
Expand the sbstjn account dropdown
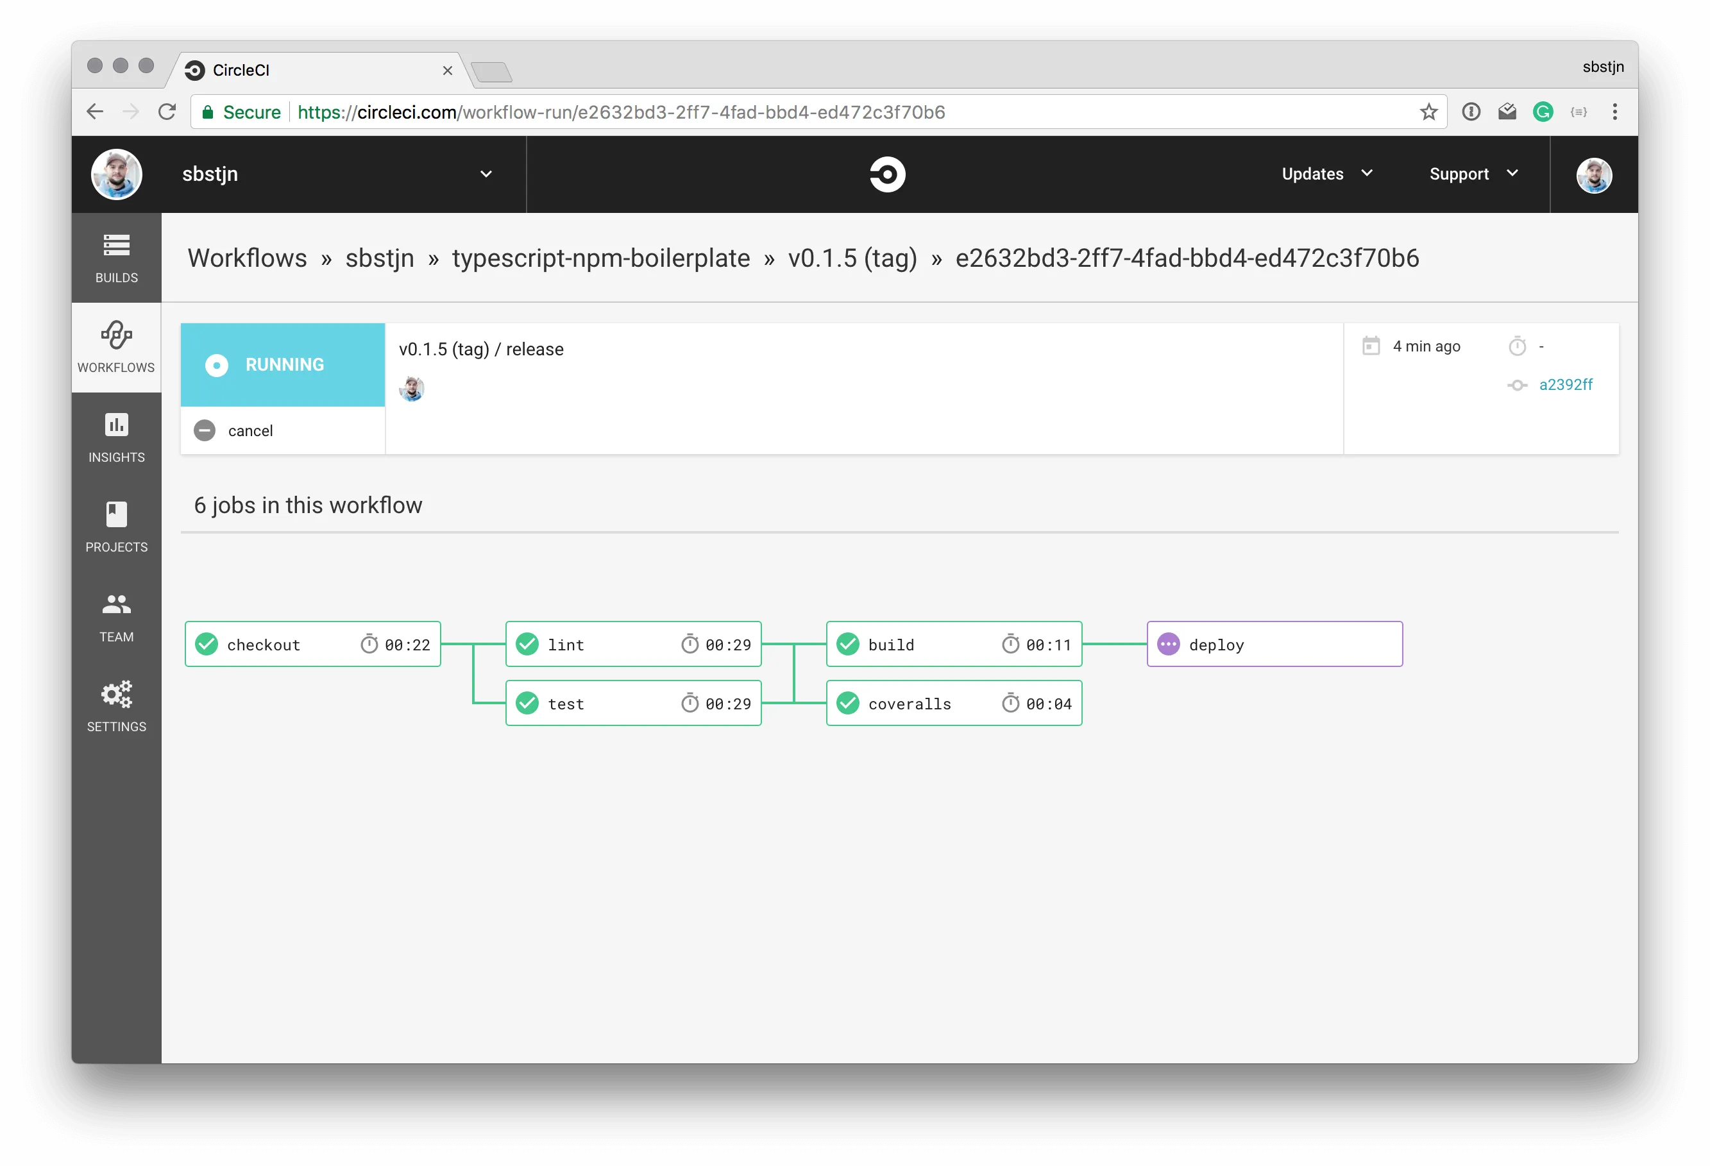click(x=485, y=174)
